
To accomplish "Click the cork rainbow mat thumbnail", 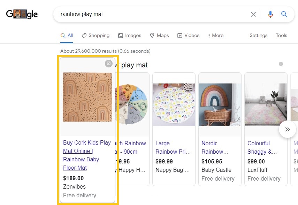I will 87,97.
